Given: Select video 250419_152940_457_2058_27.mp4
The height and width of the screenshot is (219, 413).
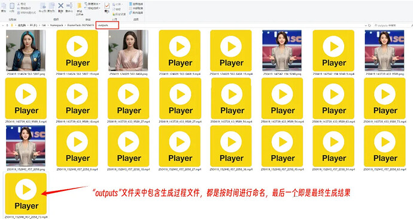Looking at the screenshot, I should click(180, 148).
